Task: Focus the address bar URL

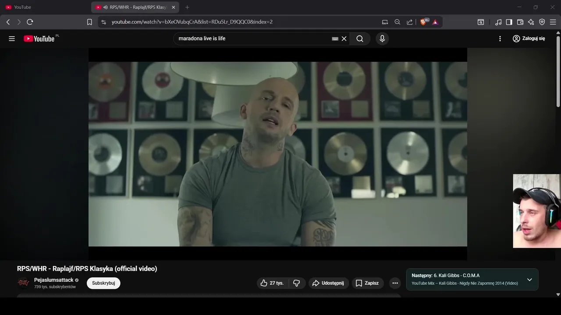Action: pyautogui.click(x=192, y=22)
